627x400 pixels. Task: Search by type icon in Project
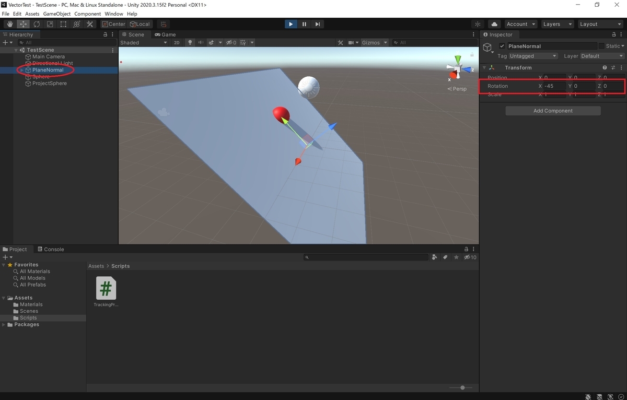pyautogui.click(x=435, y=257)
